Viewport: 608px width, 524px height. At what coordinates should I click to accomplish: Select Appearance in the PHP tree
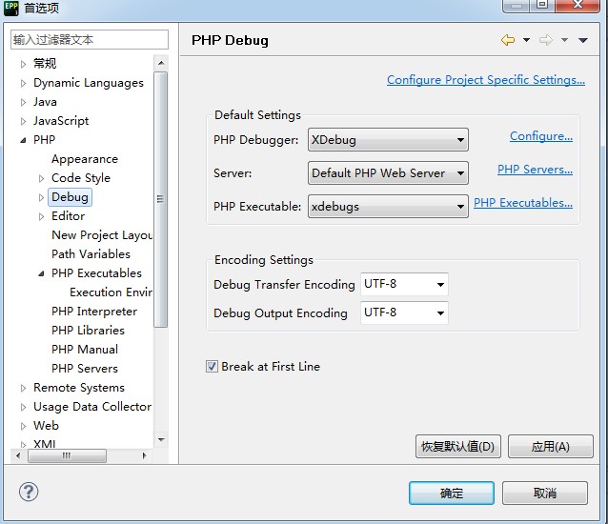85,159
